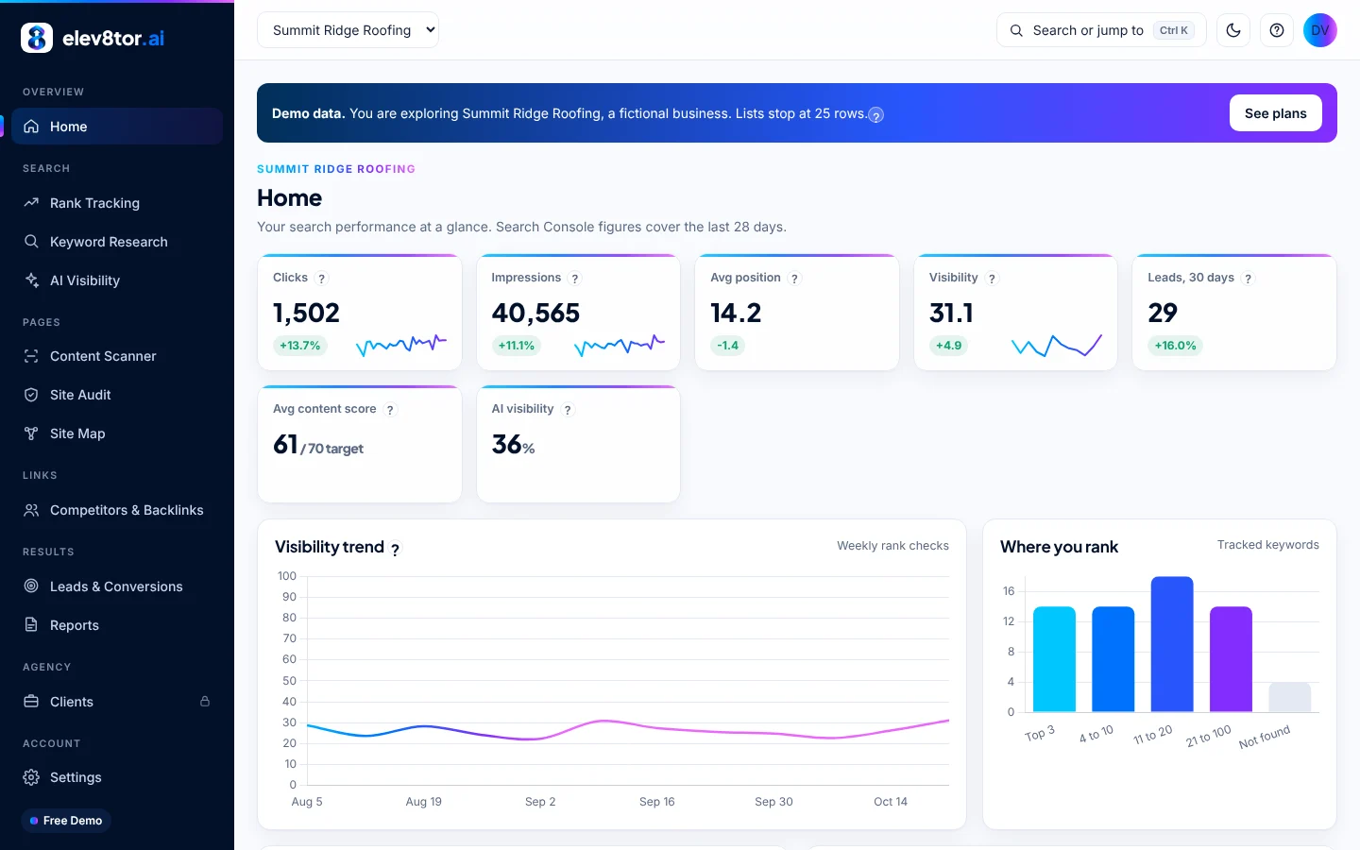Open Keyword Research from sidebar
1360x850 pixels.
coord(117,242)
